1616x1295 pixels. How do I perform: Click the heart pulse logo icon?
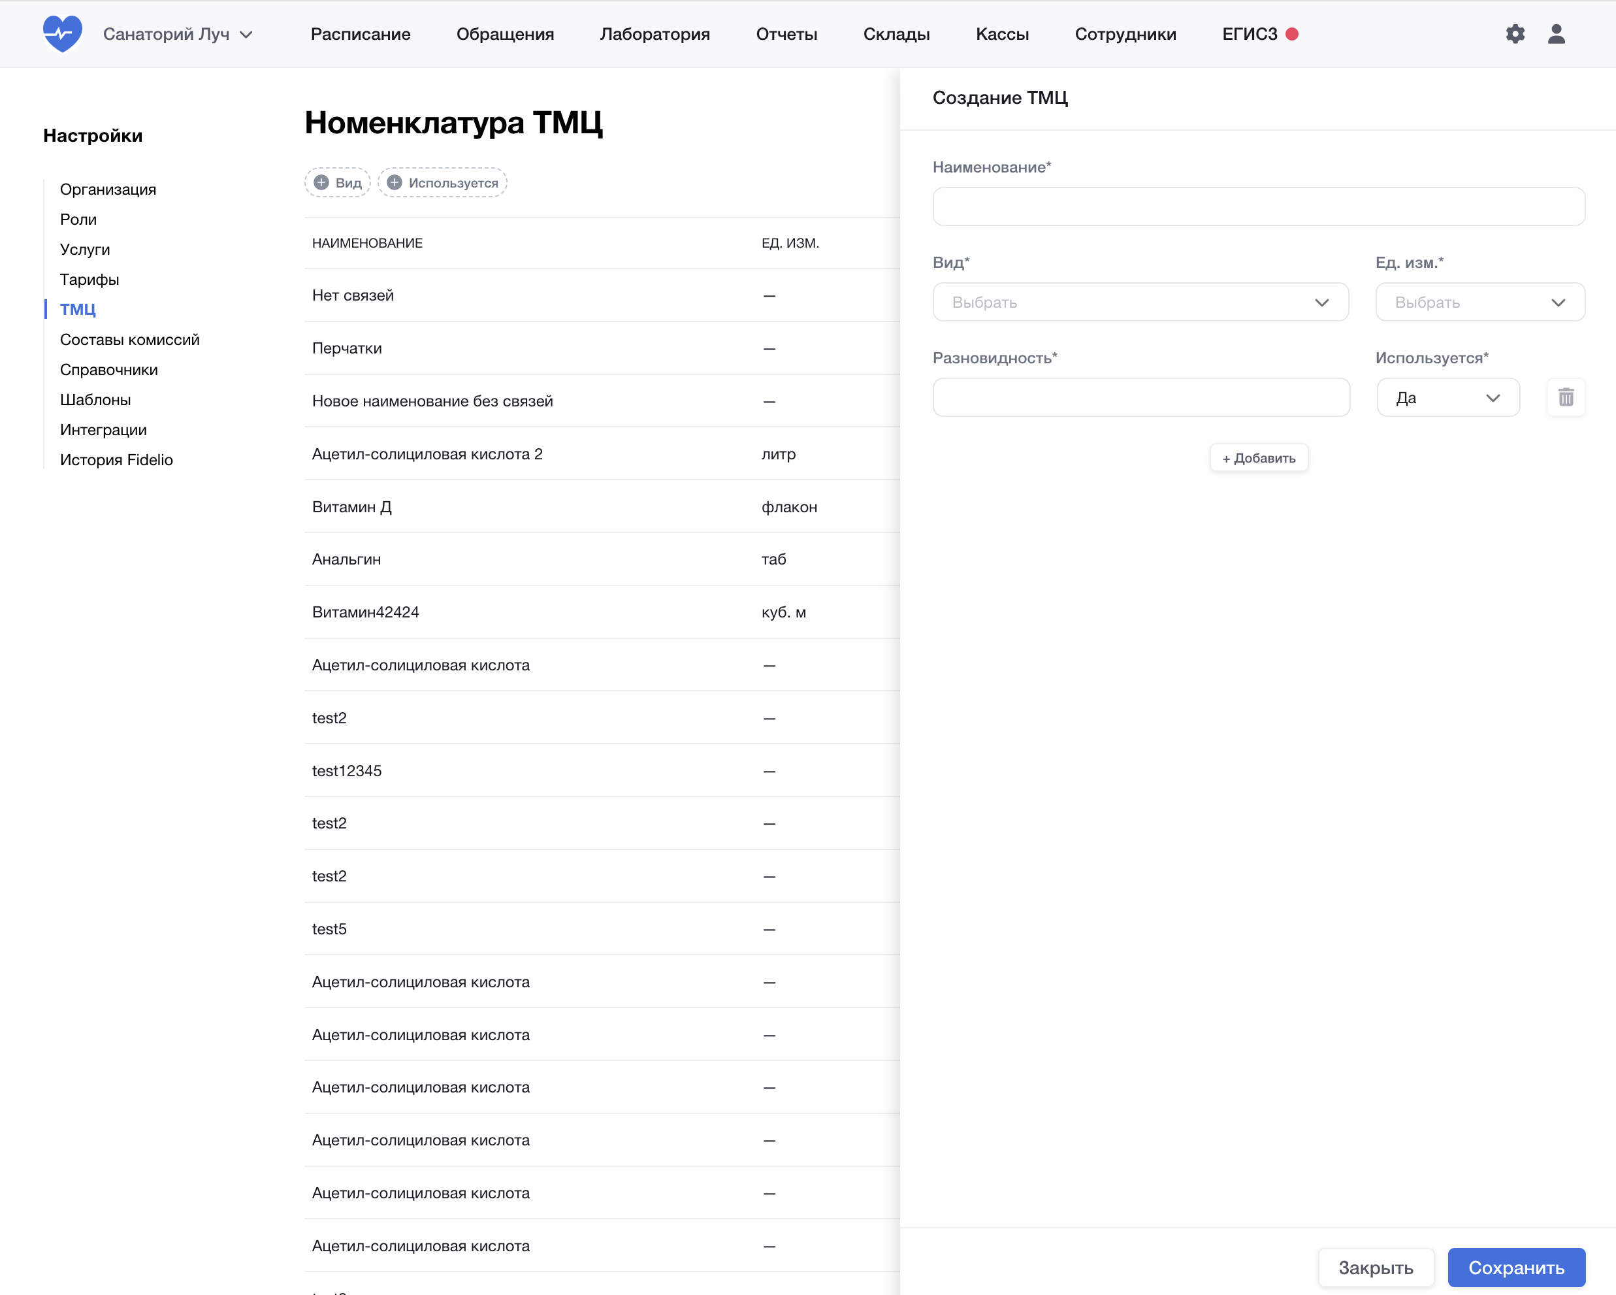(62, 34)
